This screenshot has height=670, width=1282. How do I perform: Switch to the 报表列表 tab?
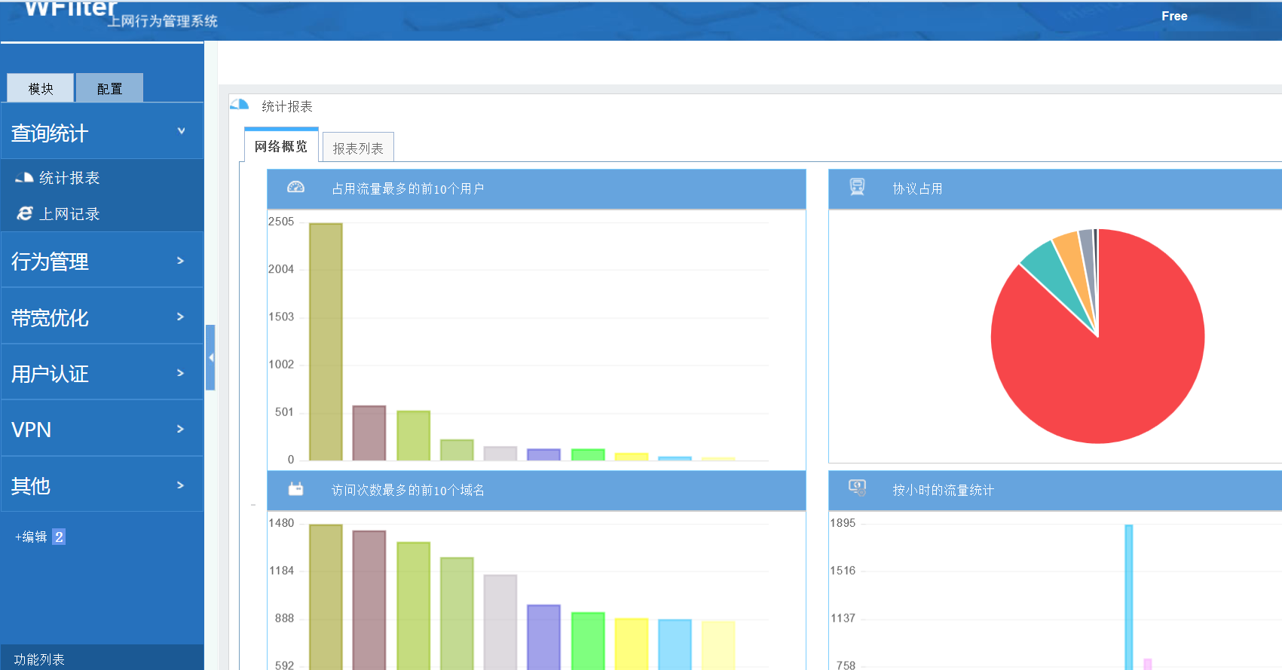click(358, 148)
